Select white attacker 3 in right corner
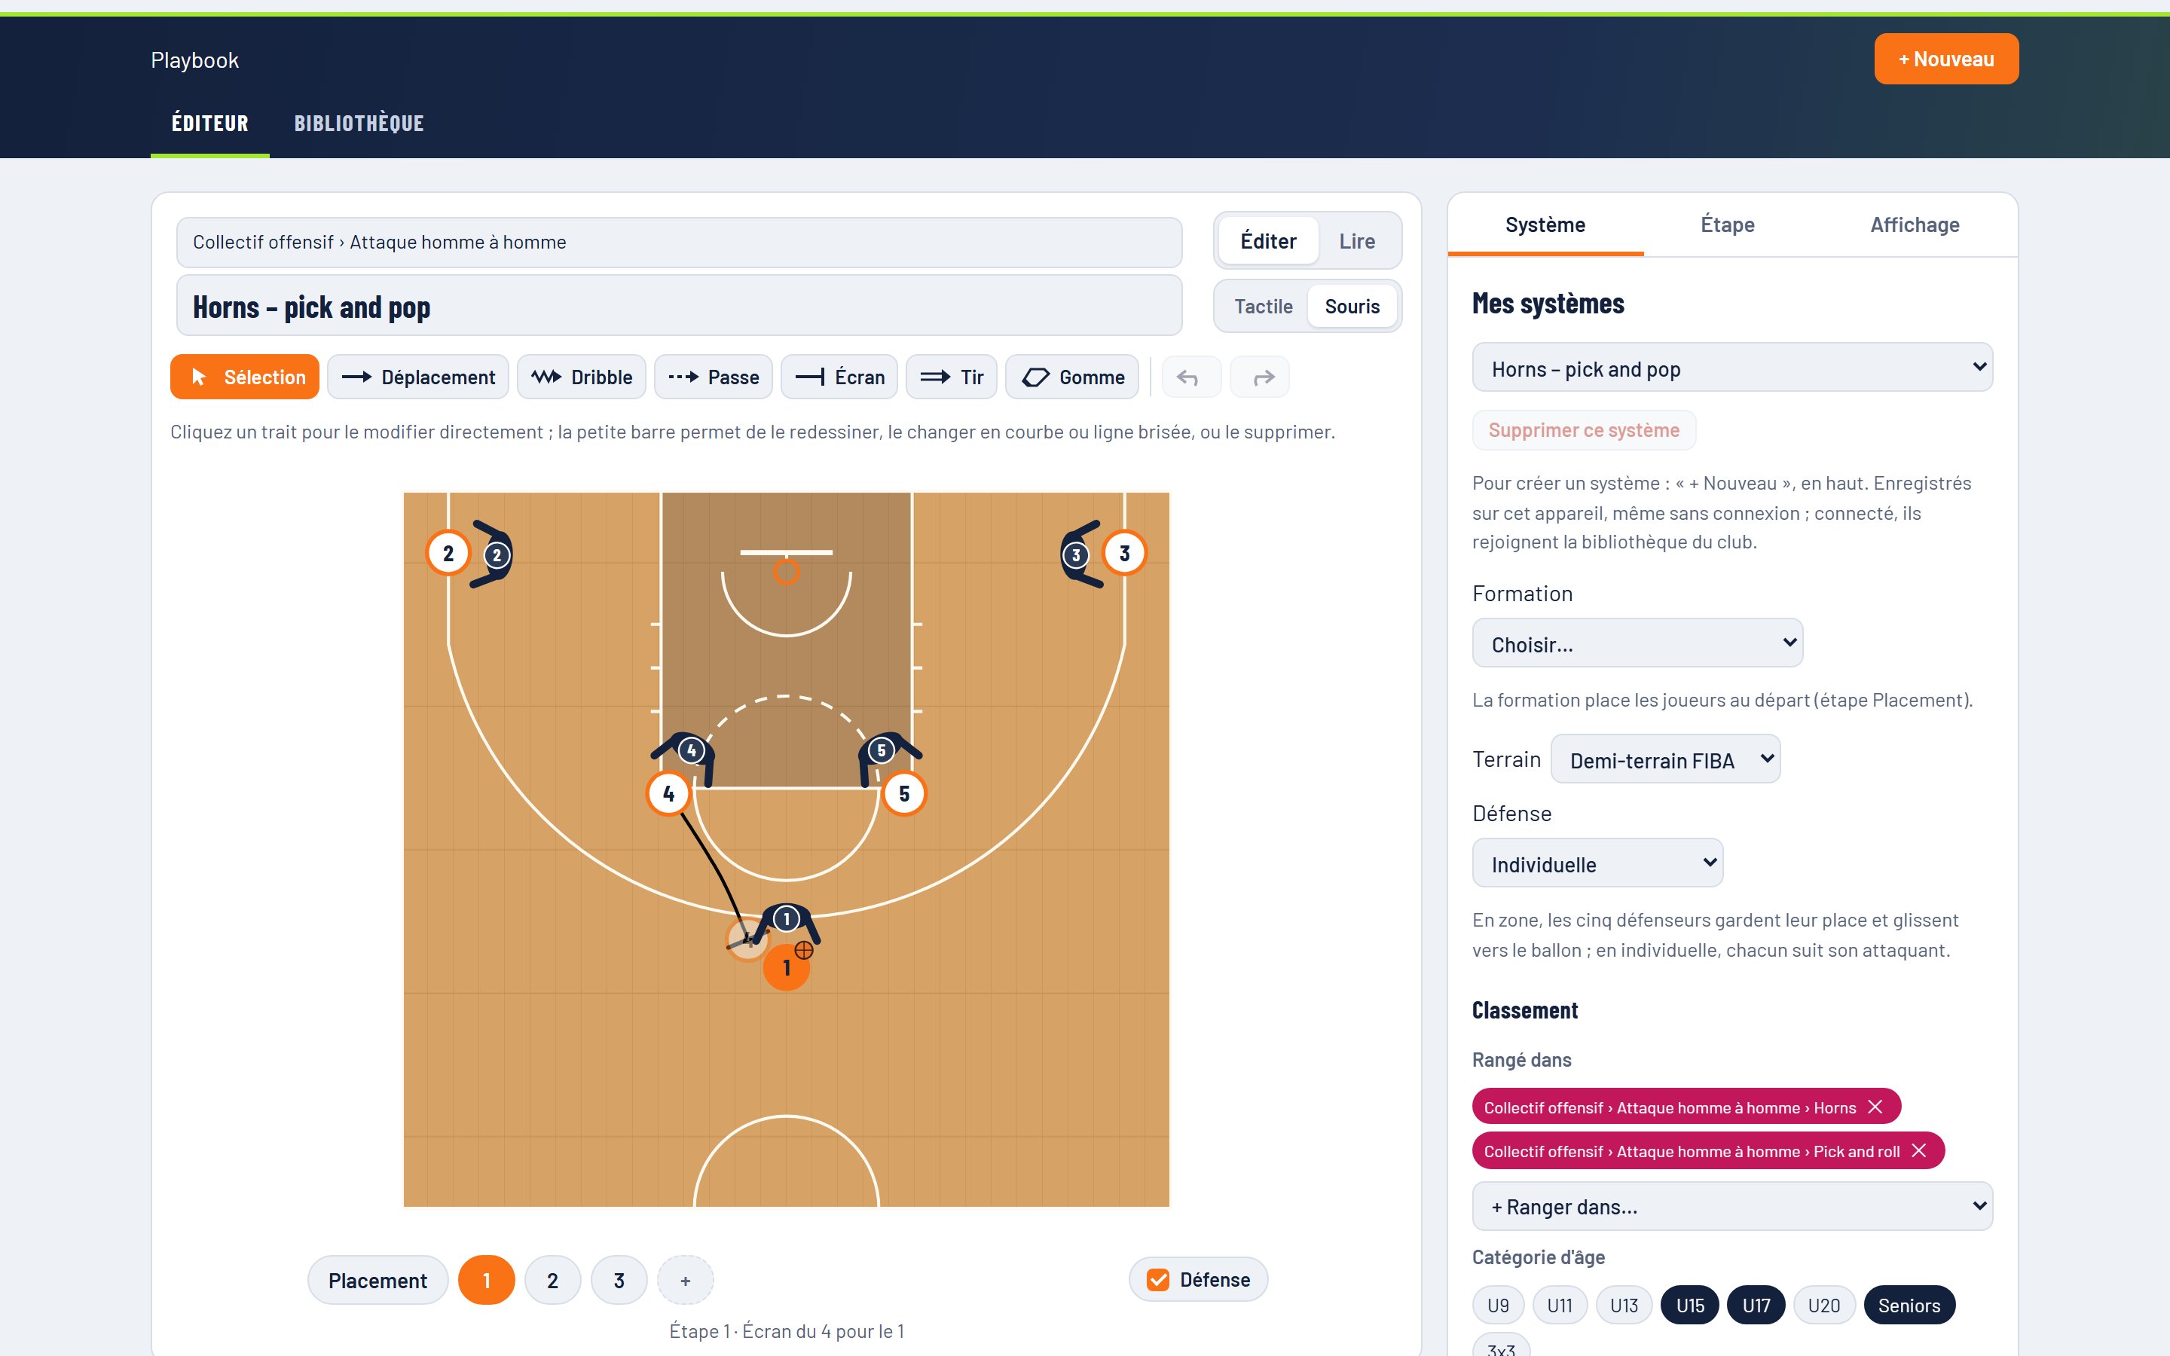2170x1356 pixels. click(1124, 554)
